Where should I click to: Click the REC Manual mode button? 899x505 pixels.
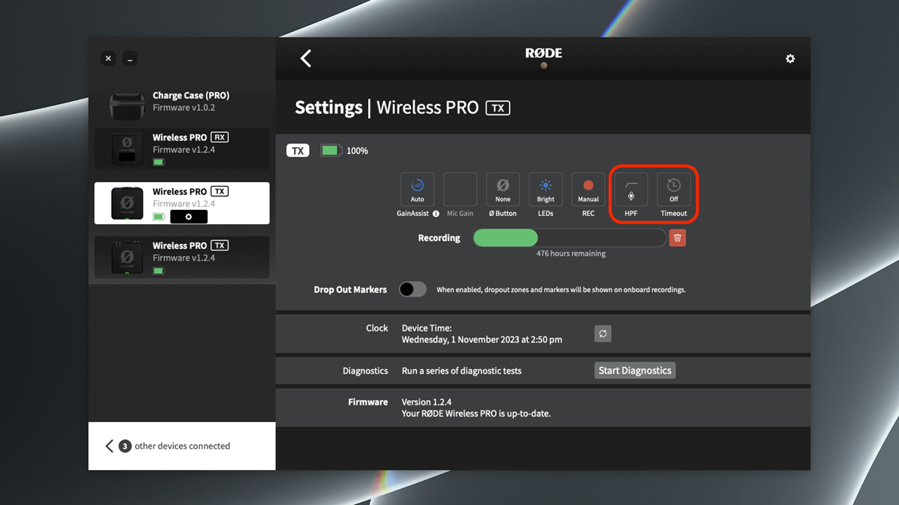click(589, 189)
